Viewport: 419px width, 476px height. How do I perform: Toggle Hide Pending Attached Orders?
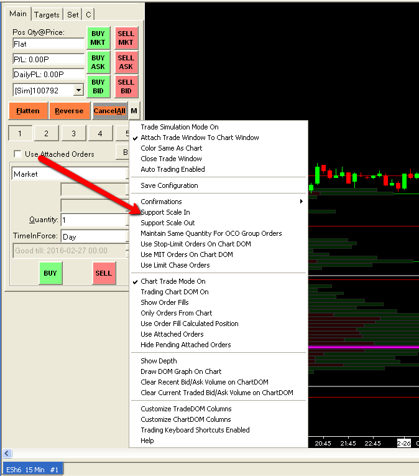pos(218,345)
